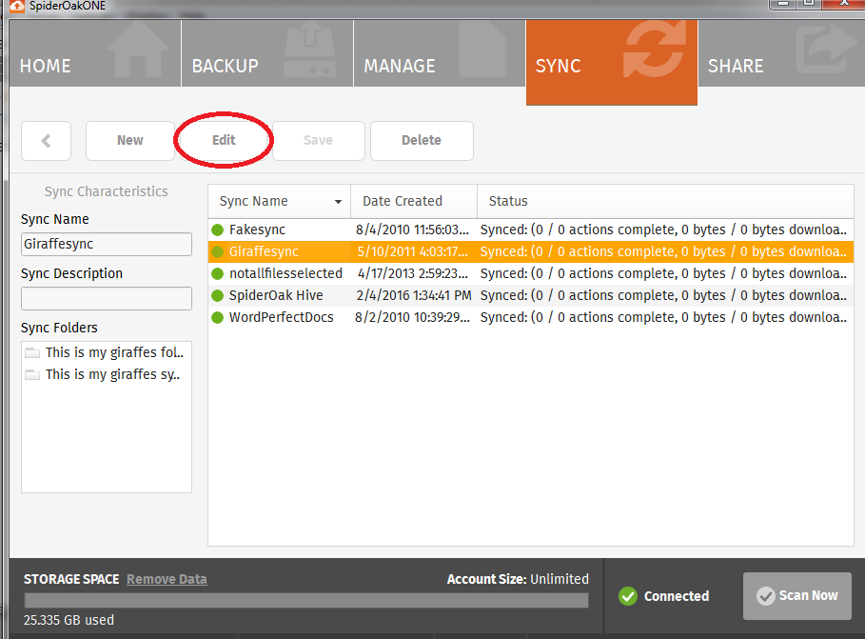Click the Save button
The width and height of the screenshot is (865, 639).
pyautogui.click(x=318, y=141)
